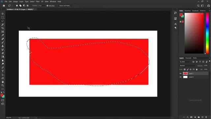Select the Brush tool
The width and height of the screenshot is (211, 119).
tap(3, 42)
